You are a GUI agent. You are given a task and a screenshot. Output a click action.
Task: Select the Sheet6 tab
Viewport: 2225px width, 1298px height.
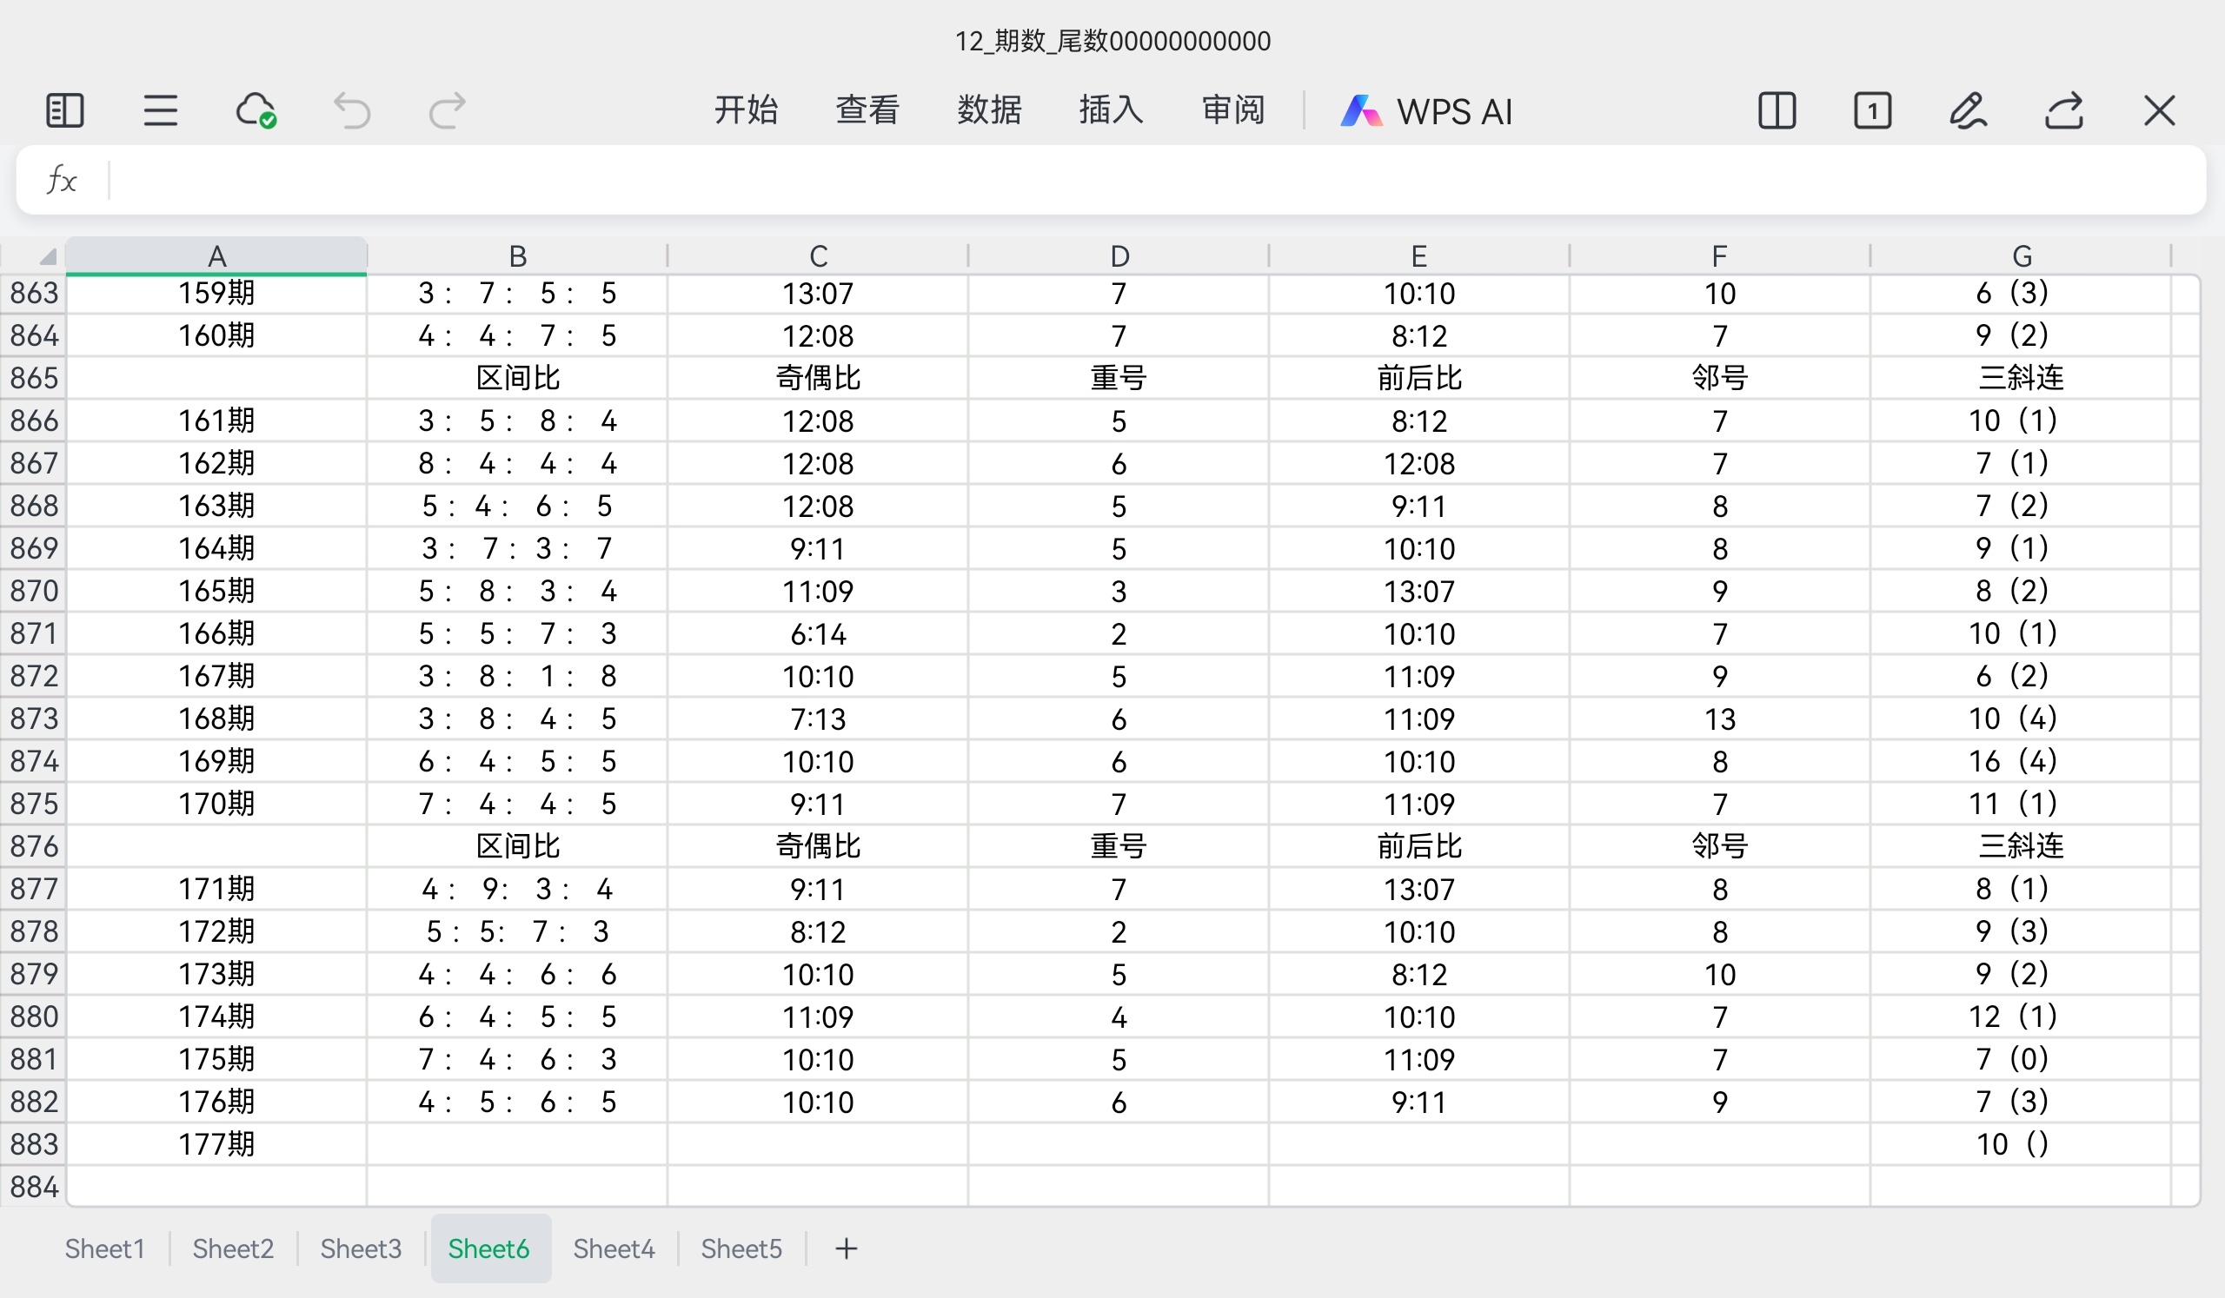(490, 1248)
